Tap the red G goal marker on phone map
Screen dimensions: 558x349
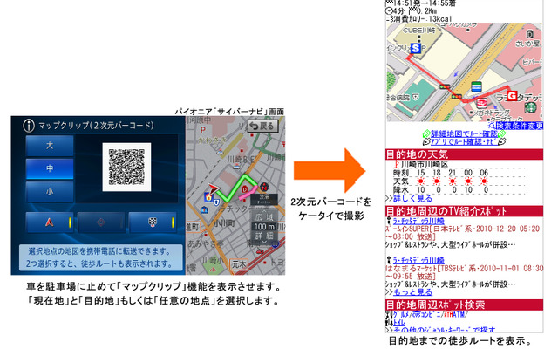pos(512,96)
